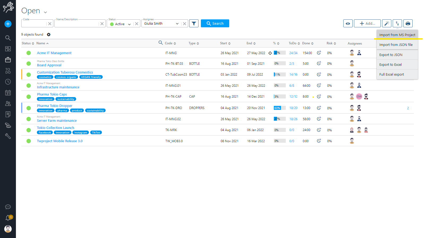Open the Assignee Giulia Smith dropdown
This screenshot has width=424, height=238.
pos(161,24)
